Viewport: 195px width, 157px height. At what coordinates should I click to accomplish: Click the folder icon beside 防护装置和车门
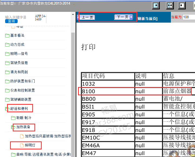(7, 81)
